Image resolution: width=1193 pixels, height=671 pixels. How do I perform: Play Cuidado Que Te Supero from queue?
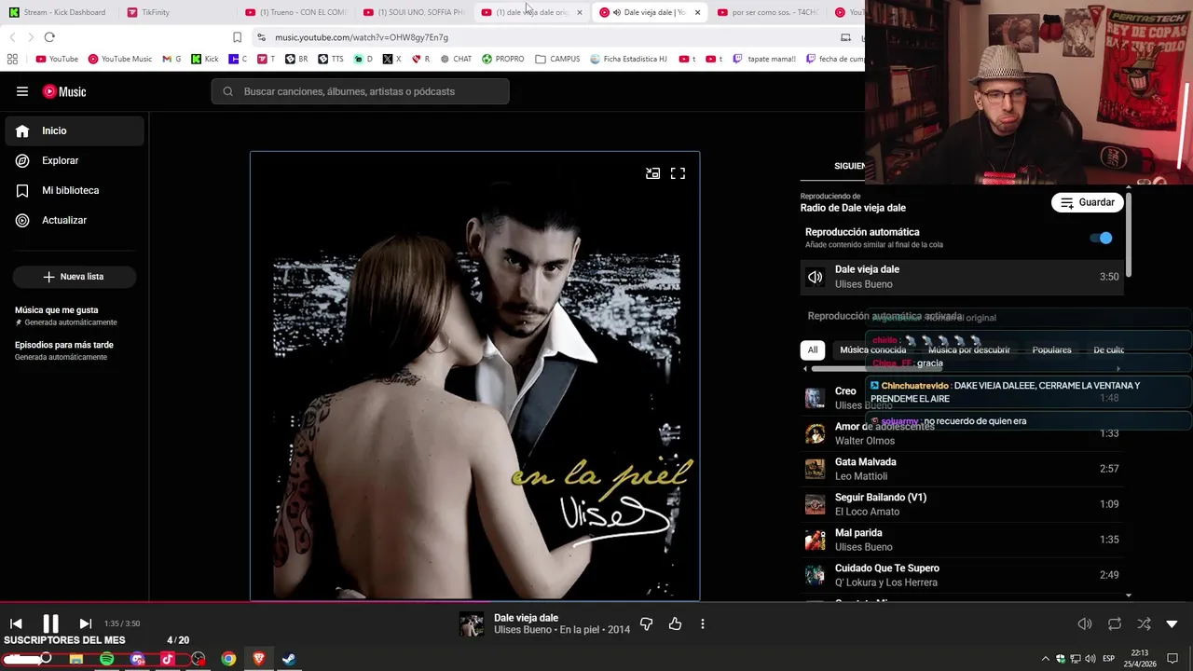coord(962,575)
